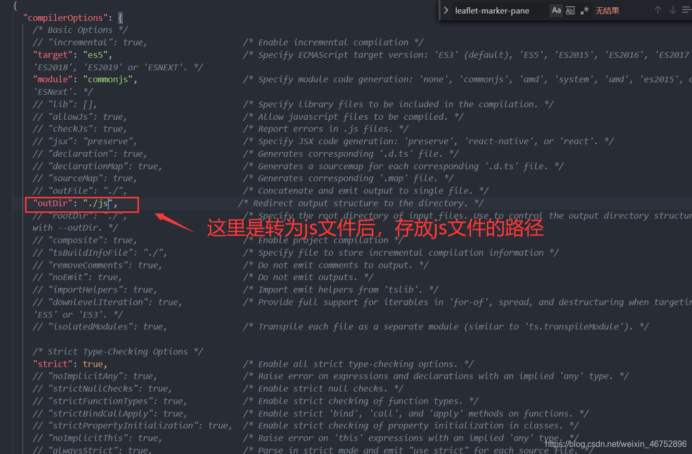Click the commented "removeComments": true line
Image resolution: width=692 pixels, height=454 pixels.
coord(97,265)
